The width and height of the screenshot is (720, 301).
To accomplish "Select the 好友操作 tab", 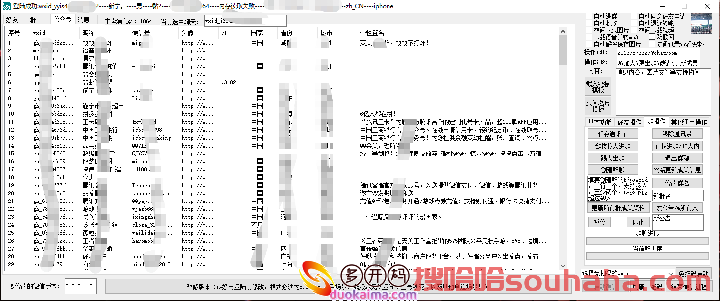I will [629, 122].
